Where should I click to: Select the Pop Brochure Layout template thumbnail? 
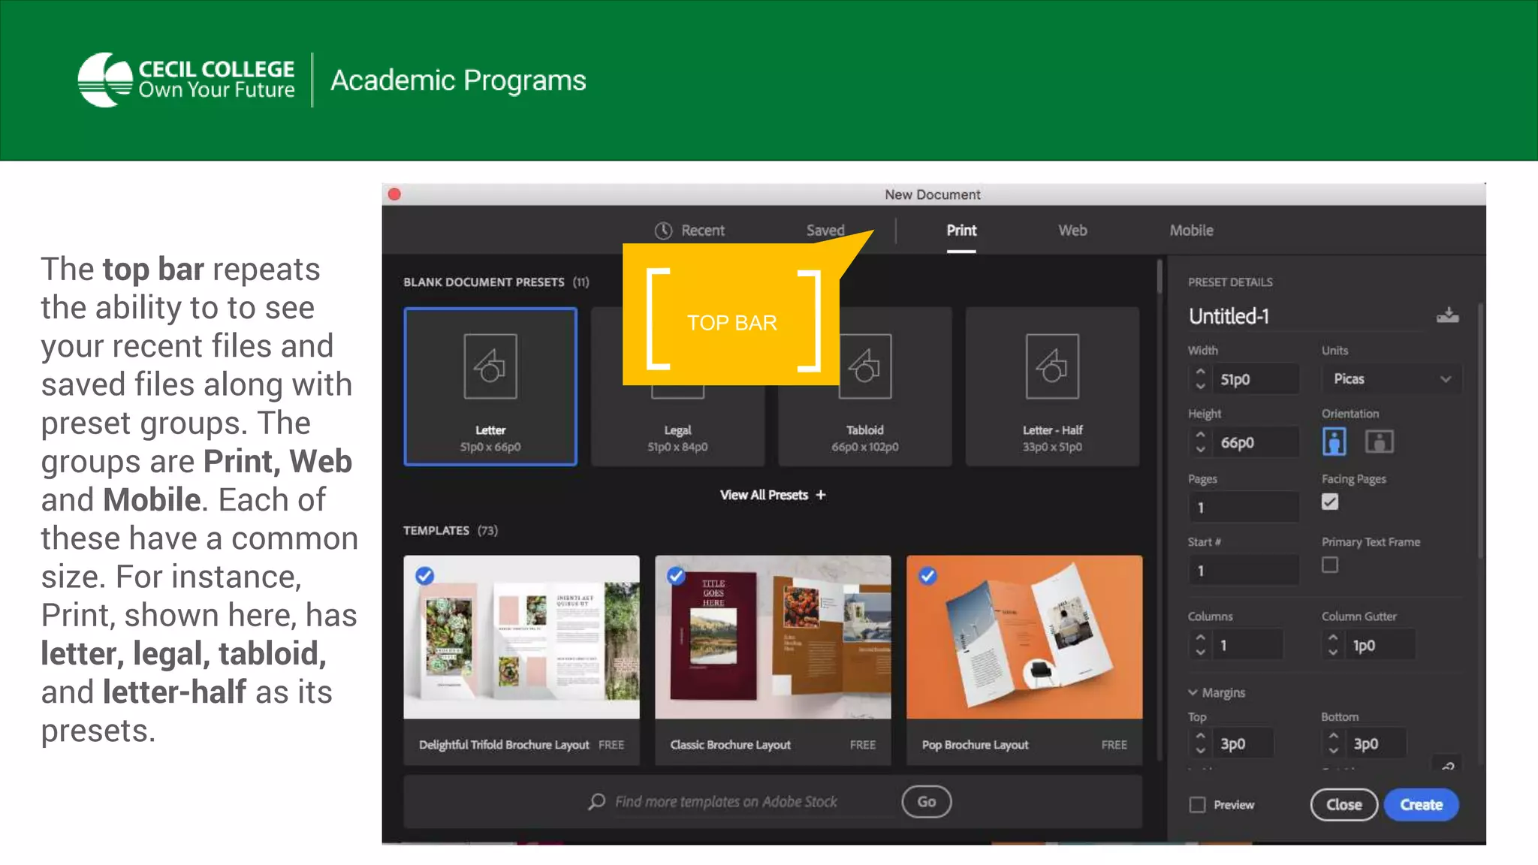coord(1024,637)
